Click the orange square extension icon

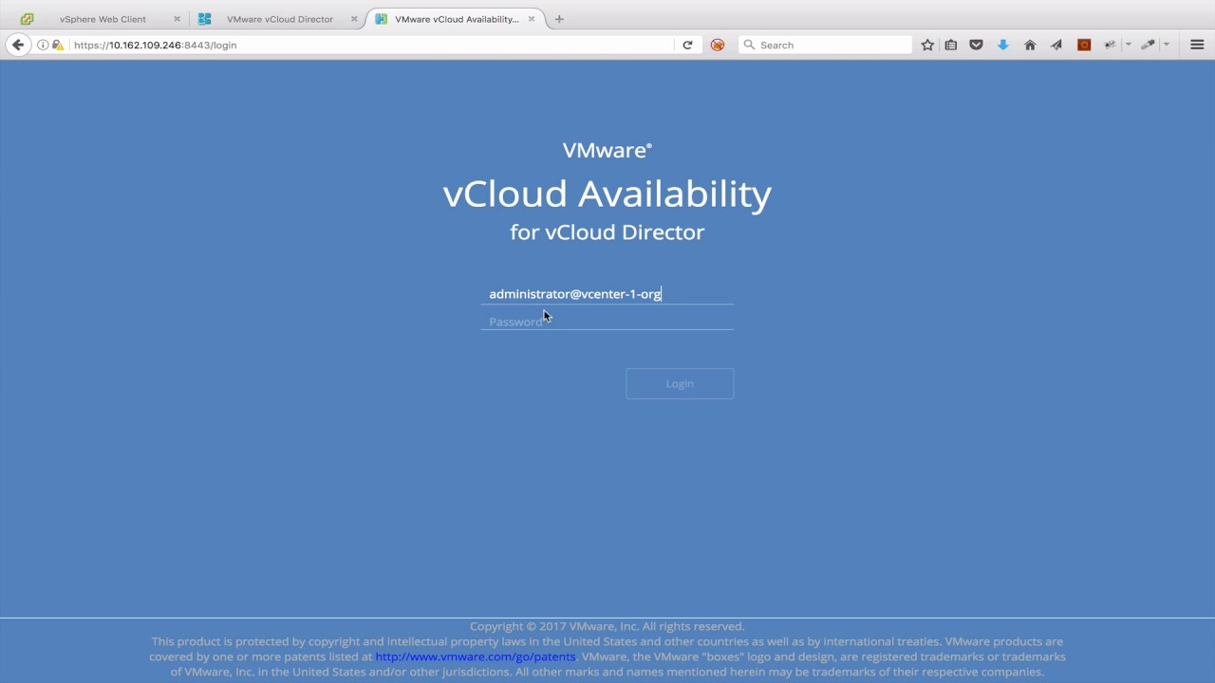pyautogui.click(x=1084, y=45)
